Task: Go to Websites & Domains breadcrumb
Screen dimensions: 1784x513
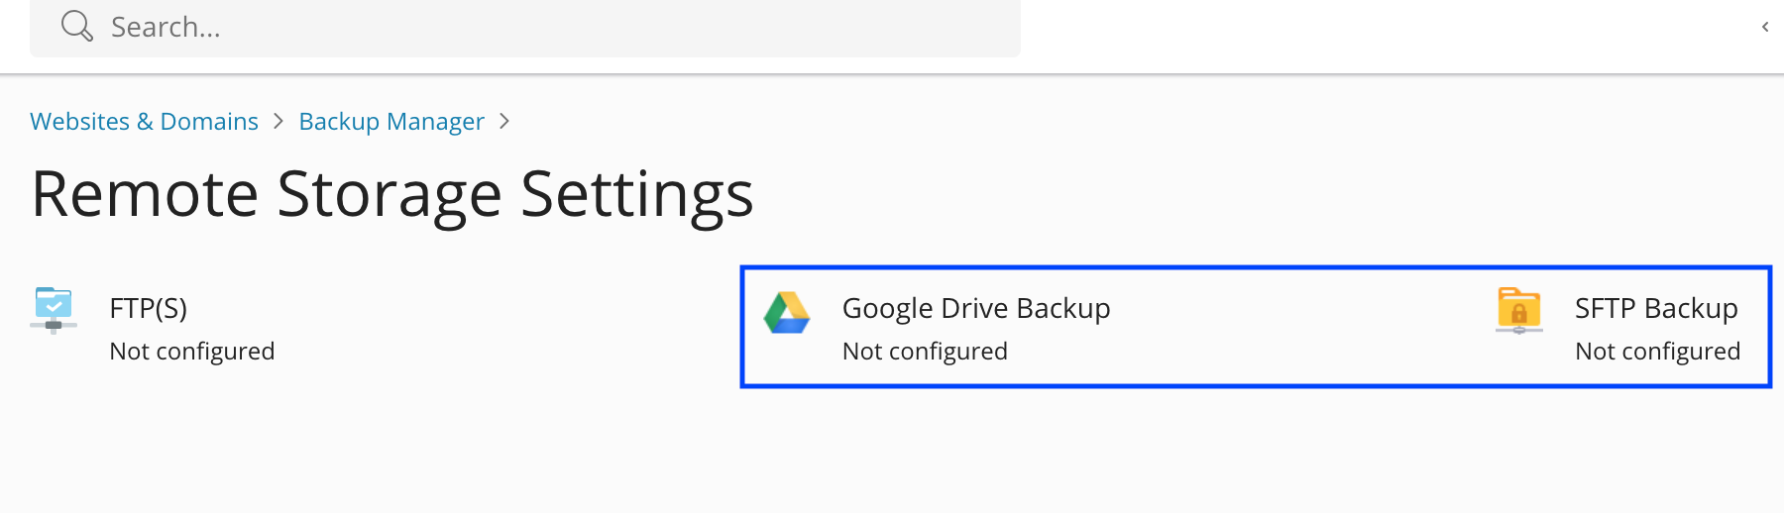Action: pyautogui.click(x=144, y=121)
